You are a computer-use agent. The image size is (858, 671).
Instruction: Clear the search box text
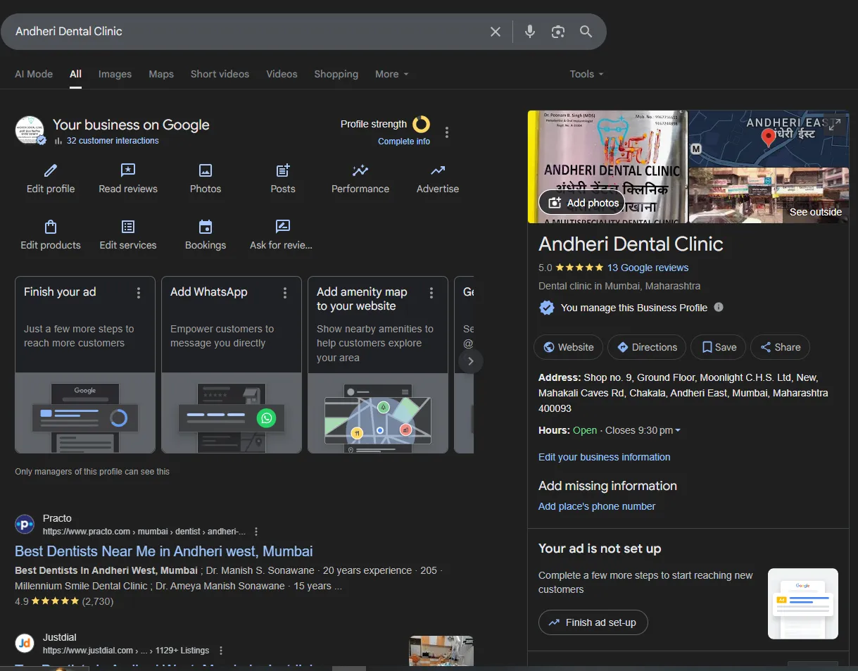point(496,32)
